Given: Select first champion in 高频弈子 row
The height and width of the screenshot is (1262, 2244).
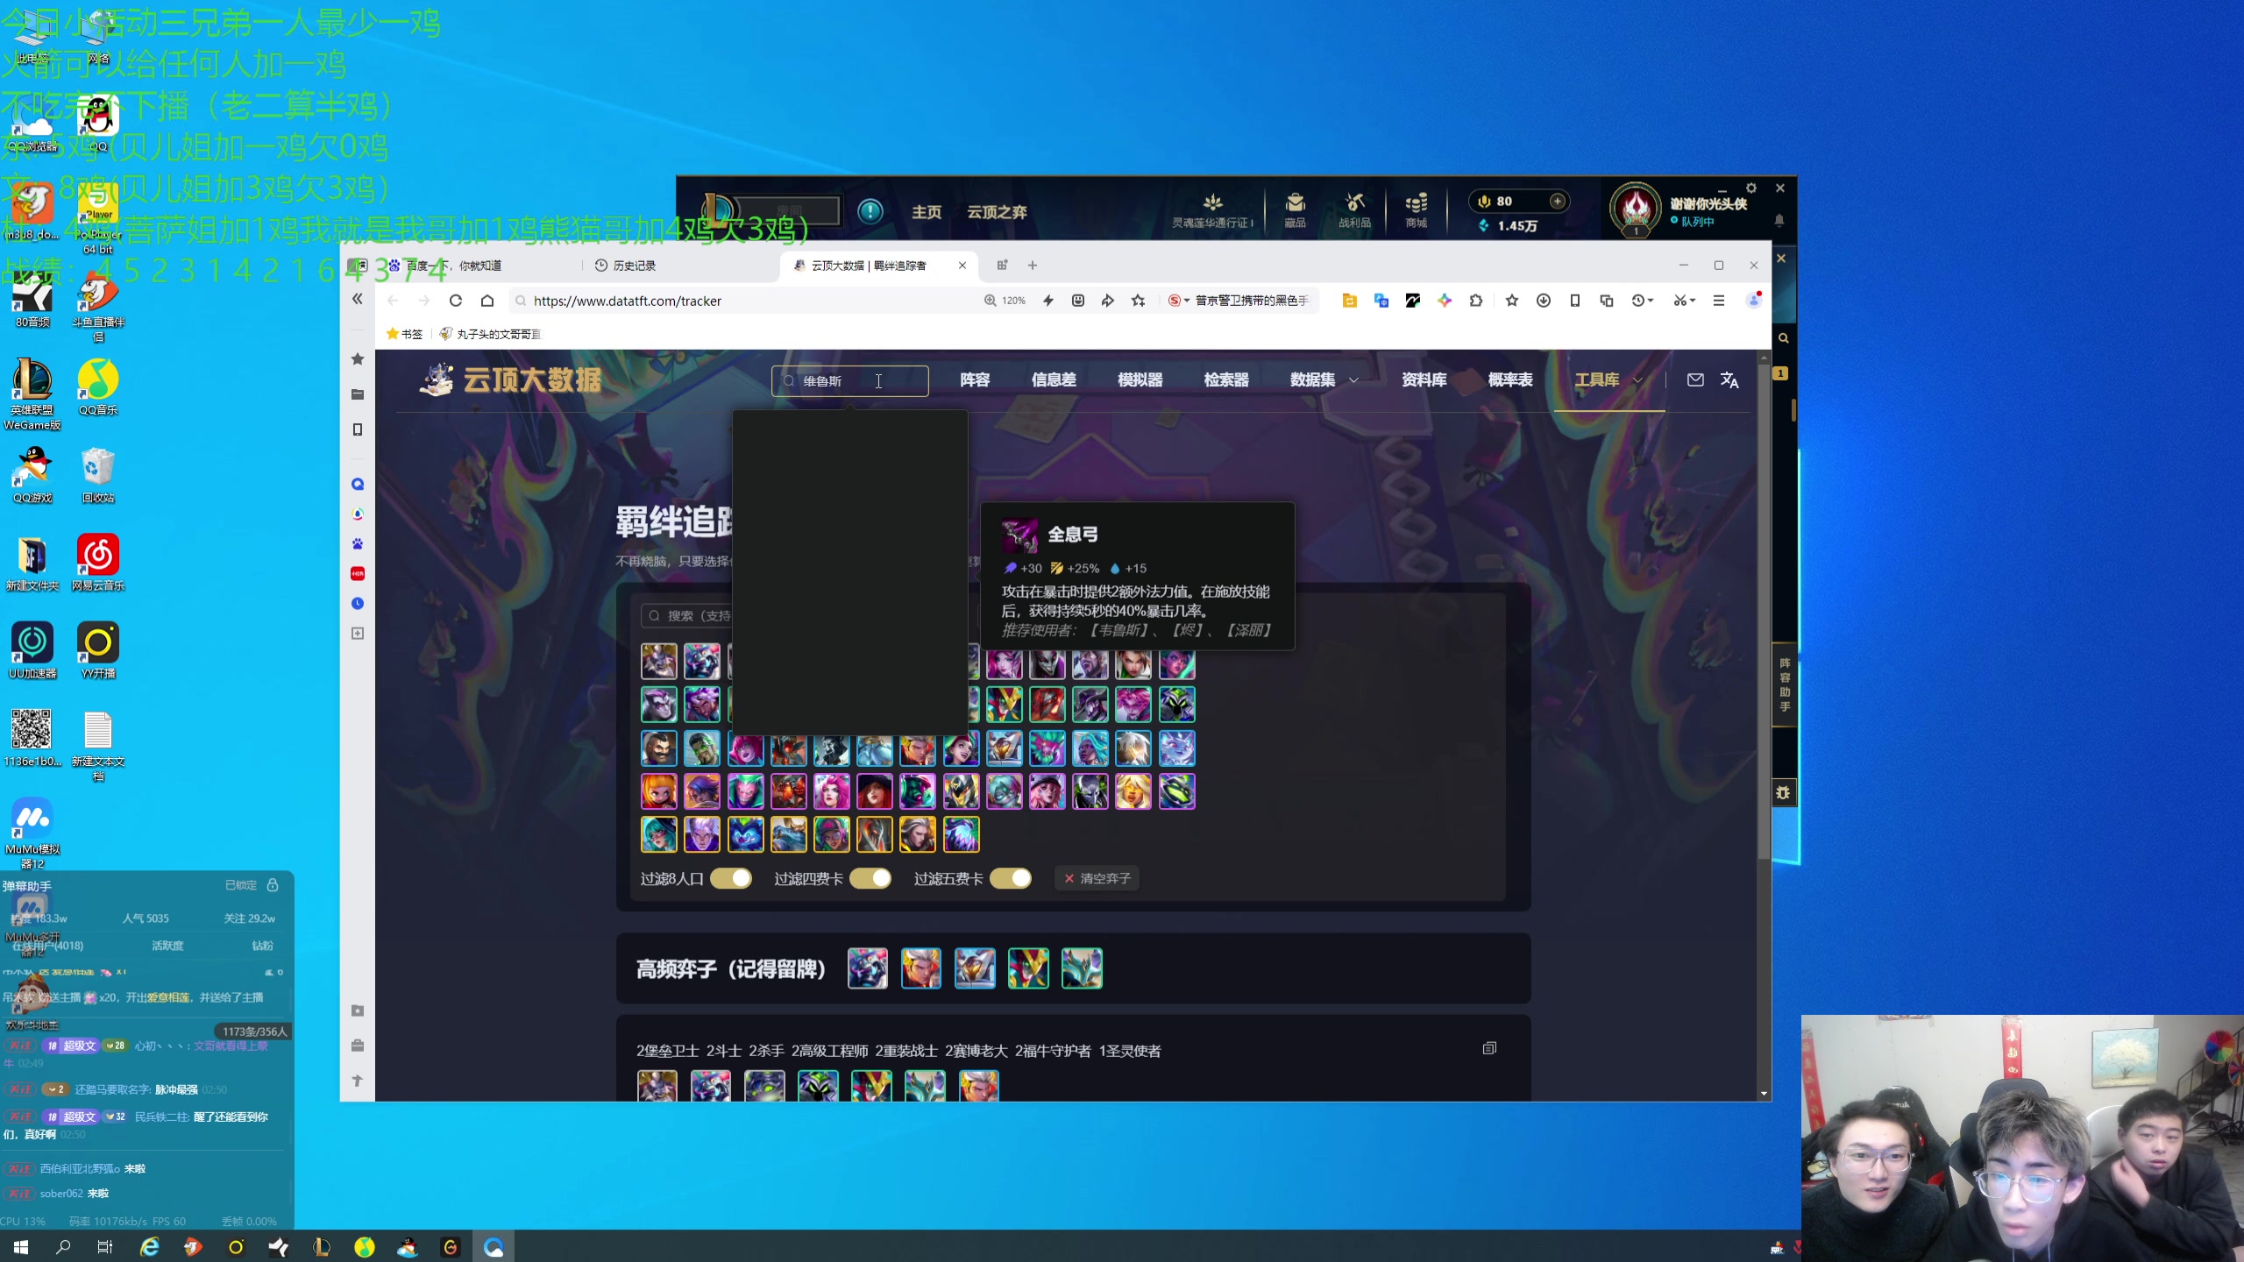Looking at the screenshot, I should [868, 968].
